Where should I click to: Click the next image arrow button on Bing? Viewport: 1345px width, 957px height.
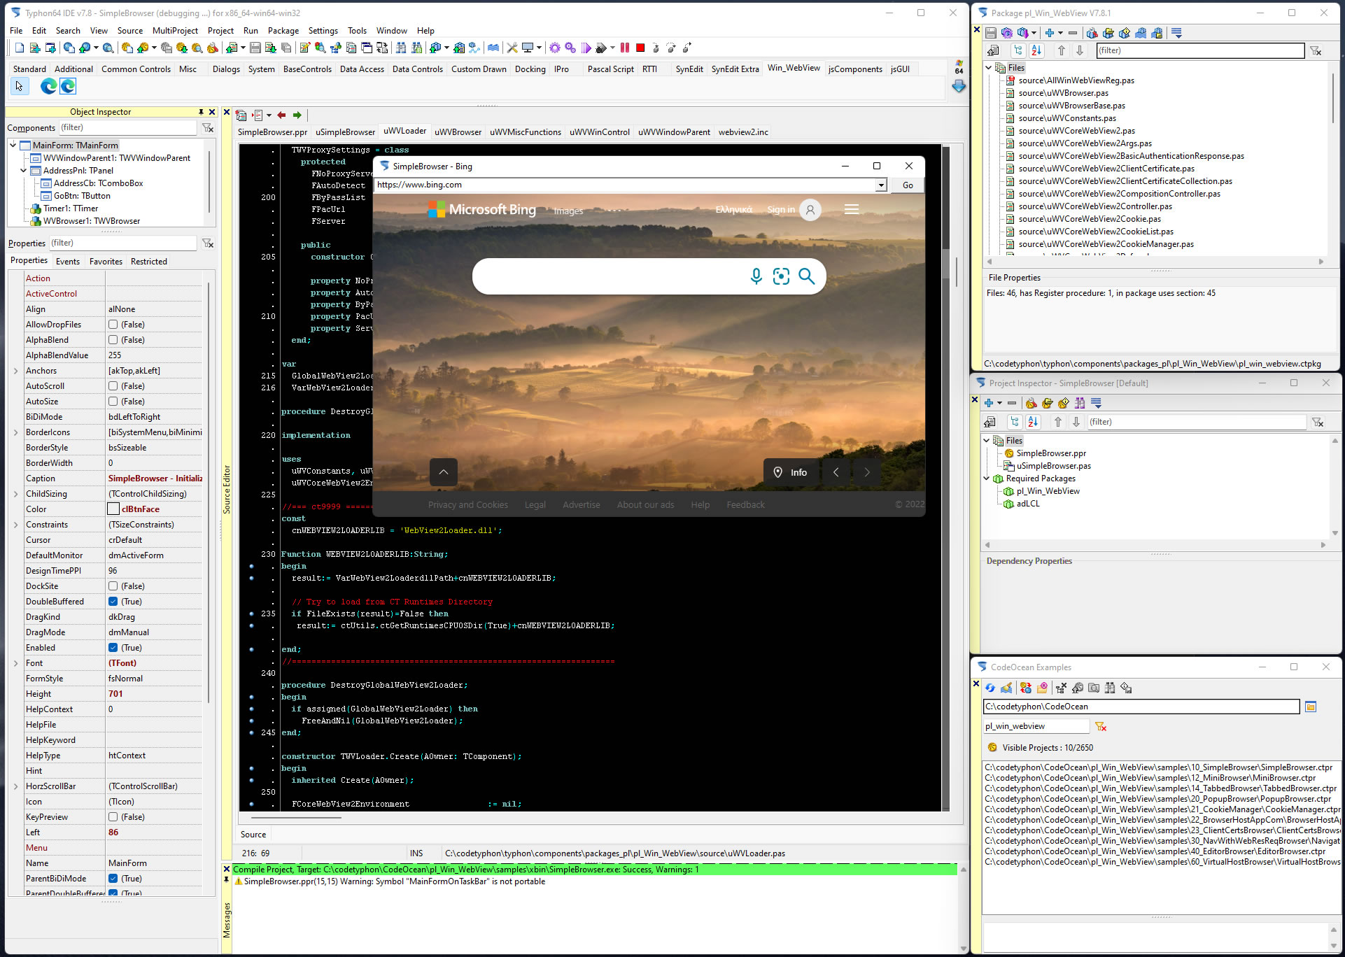pyautogui.click(x=867, y=472)
